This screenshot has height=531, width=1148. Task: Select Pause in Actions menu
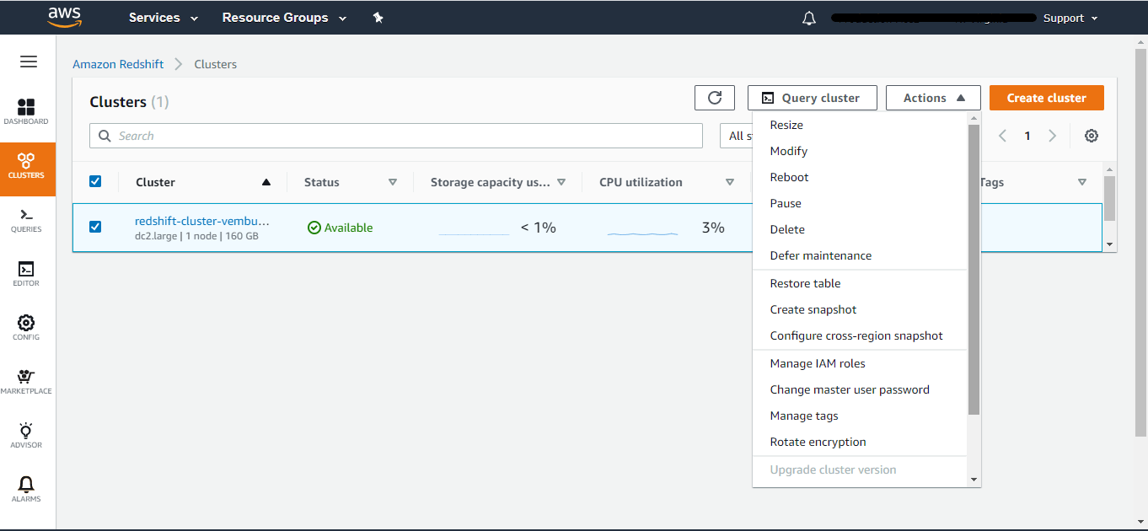860,203
